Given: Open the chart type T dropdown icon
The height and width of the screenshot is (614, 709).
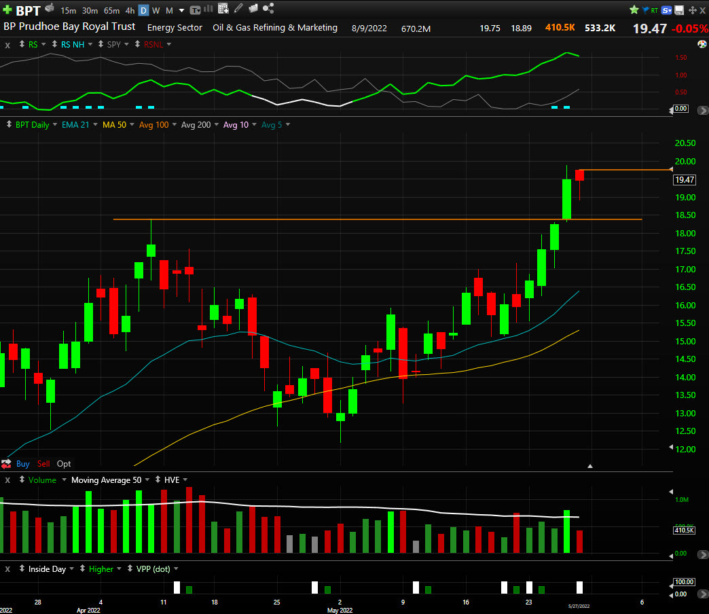Looking at the screenshot, I should 195,10.
